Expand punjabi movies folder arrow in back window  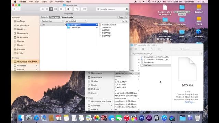[x=139, y=98]
